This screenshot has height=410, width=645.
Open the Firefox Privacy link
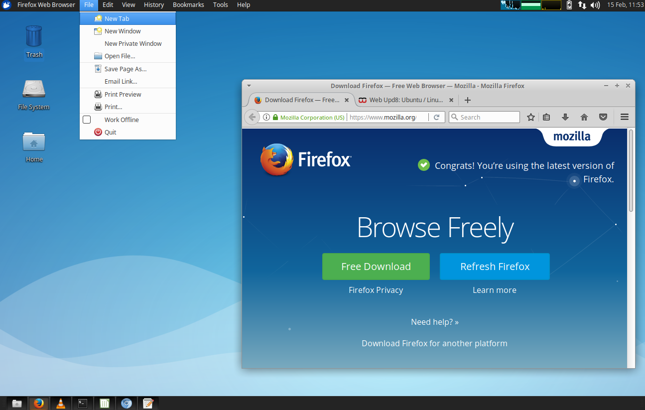pos(376,290)
